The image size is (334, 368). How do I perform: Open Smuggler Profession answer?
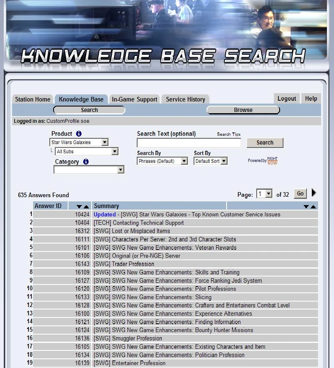click(128, 338)
